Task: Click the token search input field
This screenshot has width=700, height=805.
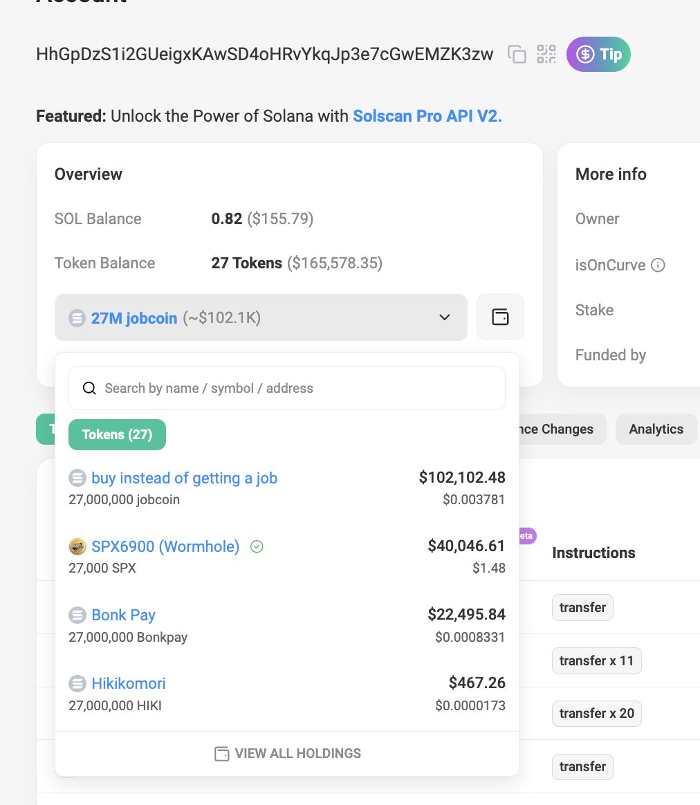Action: 287,388
